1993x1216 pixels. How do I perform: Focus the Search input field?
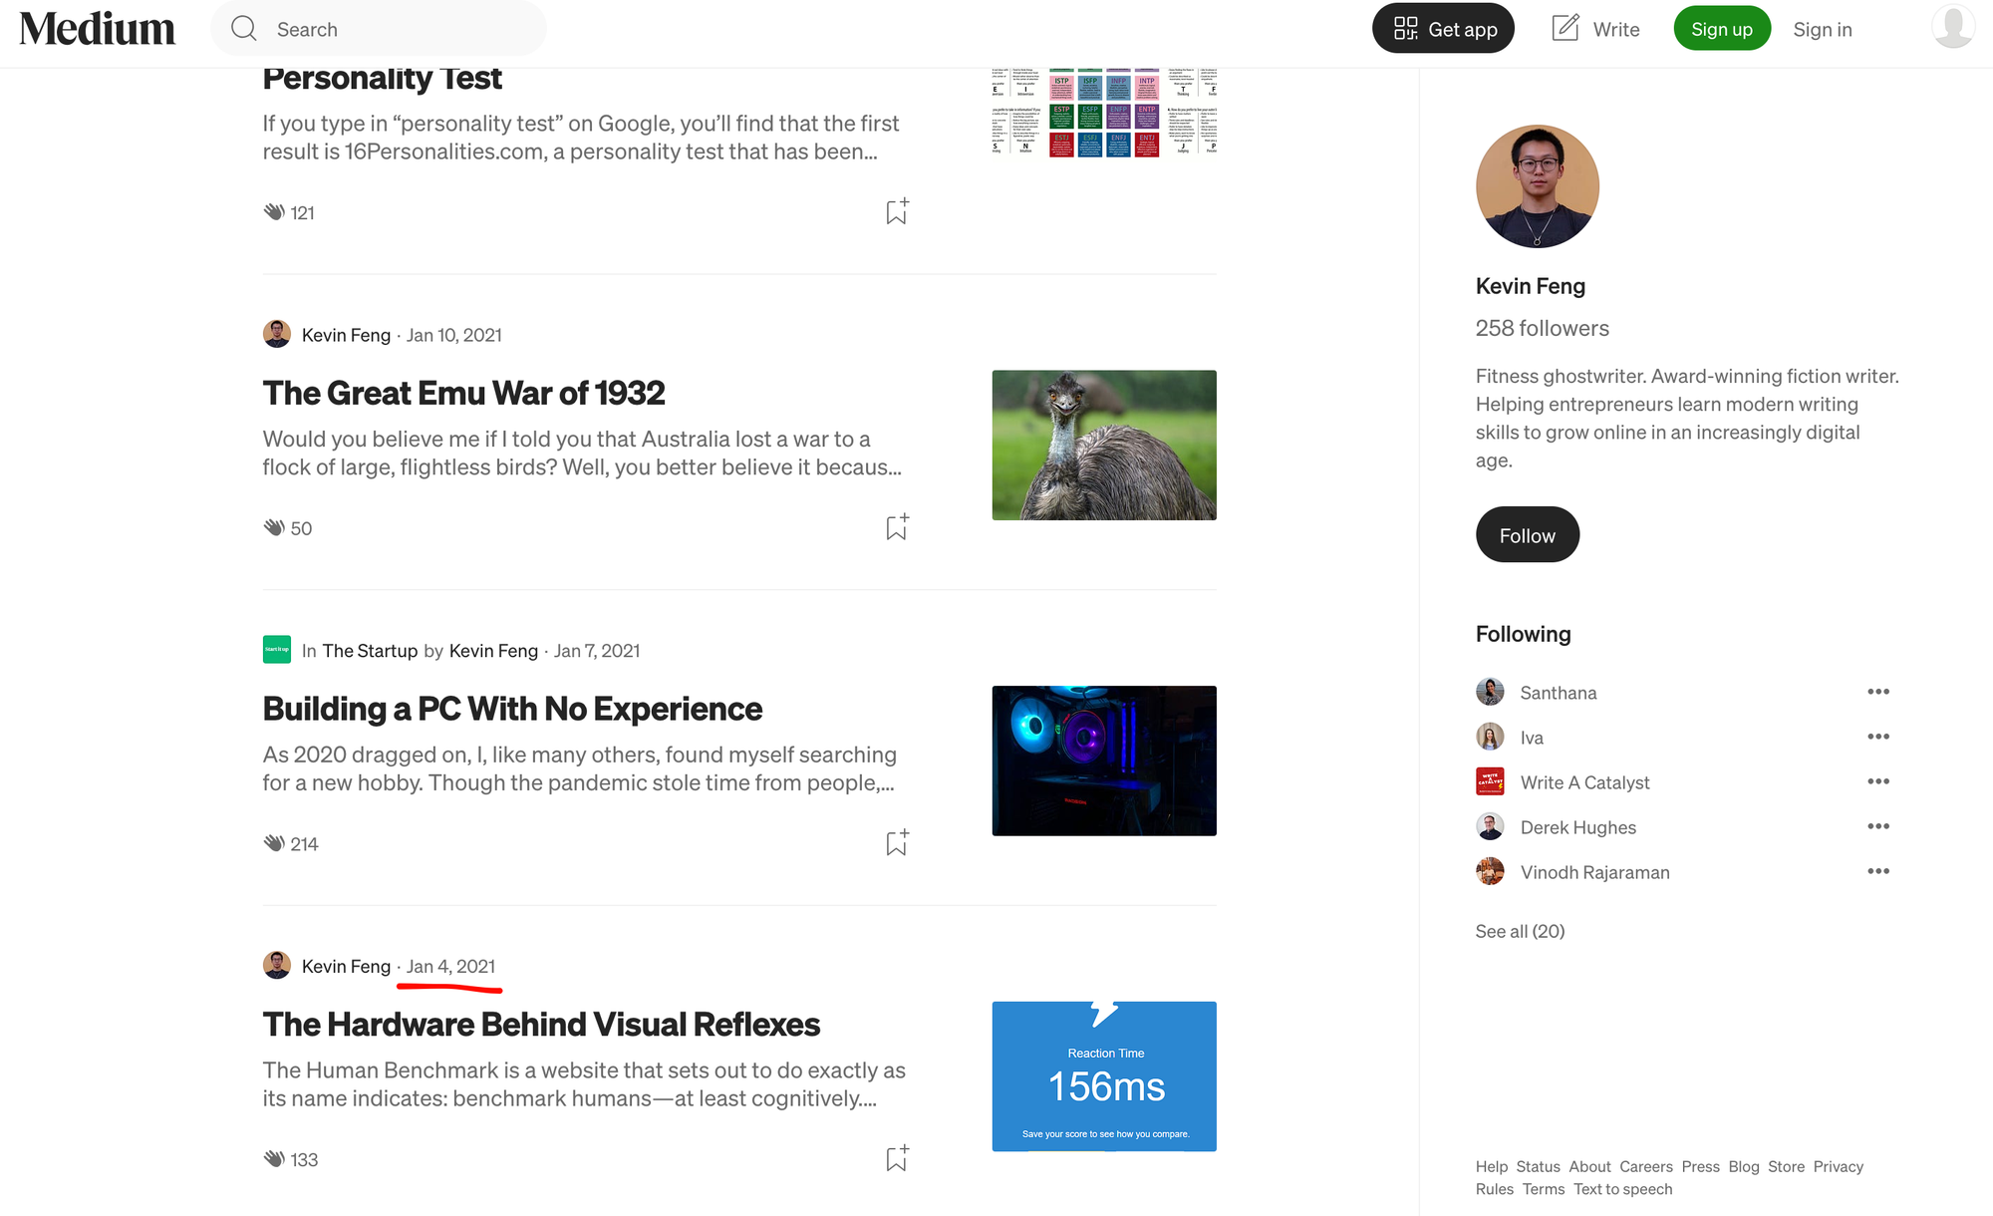[379, 29]
